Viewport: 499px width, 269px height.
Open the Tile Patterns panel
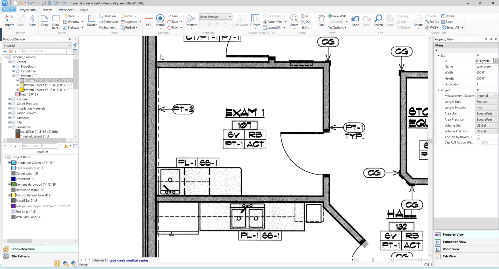point(40,256)
